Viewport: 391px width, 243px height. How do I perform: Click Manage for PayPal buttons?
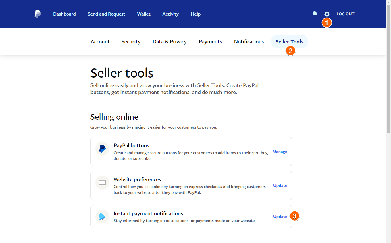280,152
